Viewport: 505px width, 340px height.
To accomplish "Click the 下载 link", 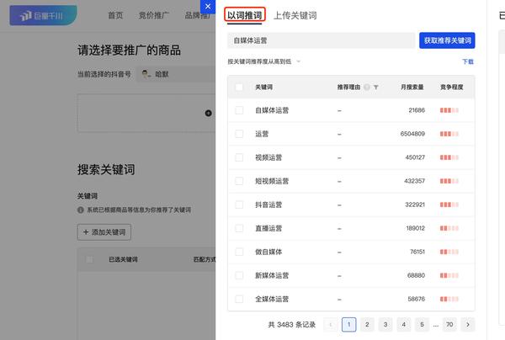I will point(468,61).
